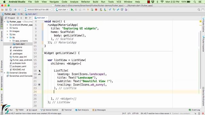205x115 pixels.
Task: Click the Git branch indicator in status bar
Action: [156, 113]
